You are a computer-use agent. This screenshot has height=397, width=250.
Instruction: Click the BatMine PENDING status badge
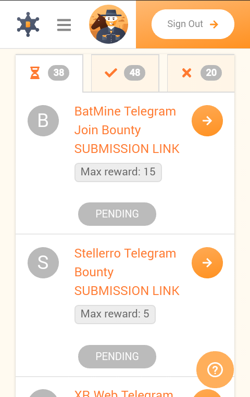[117, 214]
